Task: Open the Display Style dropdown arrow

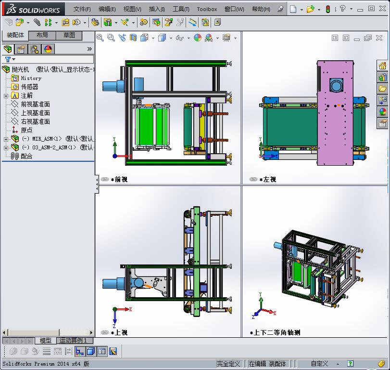Action: click(x=170, y=38)
